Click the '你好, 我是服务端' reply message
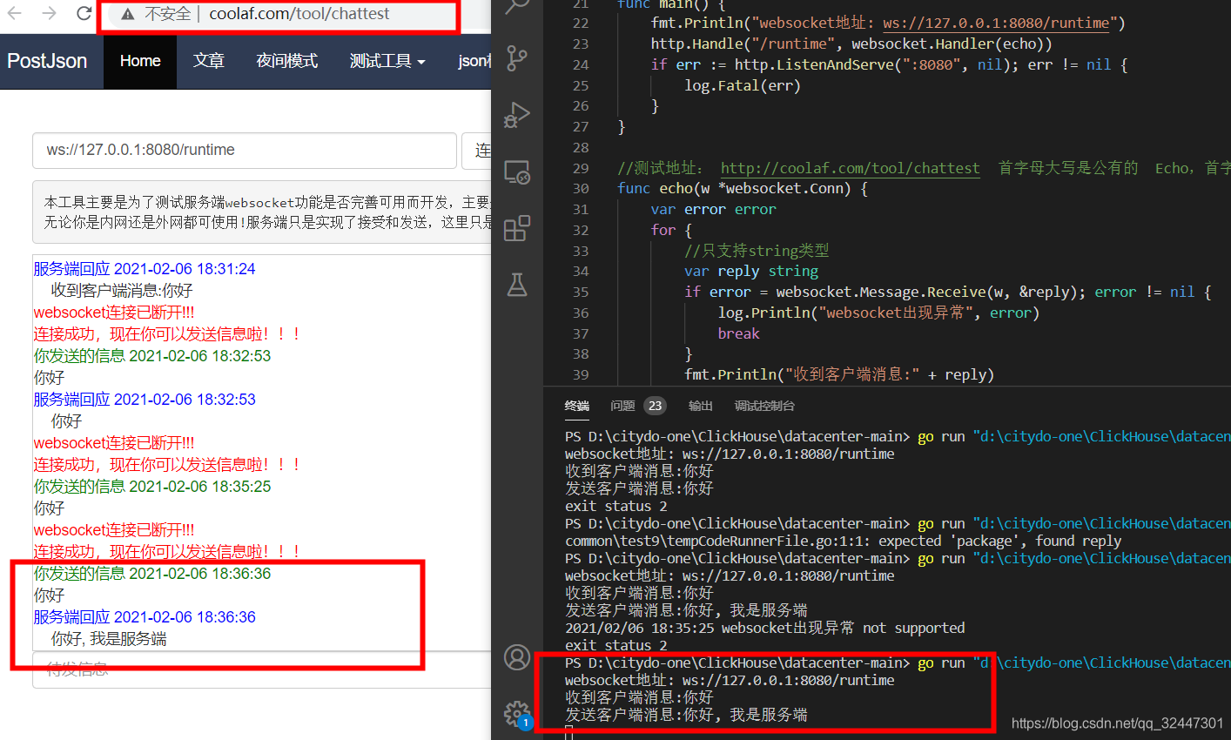1231x740 pixels. 109,639
